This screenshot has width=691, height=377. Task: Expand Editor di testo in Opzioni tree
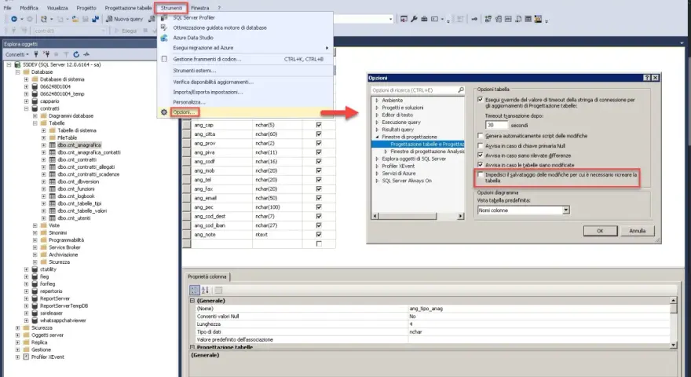[x=377, y=115]
